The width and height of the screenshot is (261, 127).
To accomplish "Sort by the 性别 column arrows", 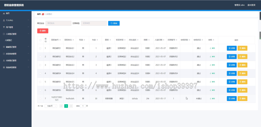I will coord(84,40).
